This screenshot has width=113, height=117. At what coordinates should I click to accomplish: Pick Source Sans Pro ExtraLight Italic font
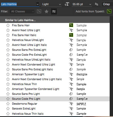[55, 69]
